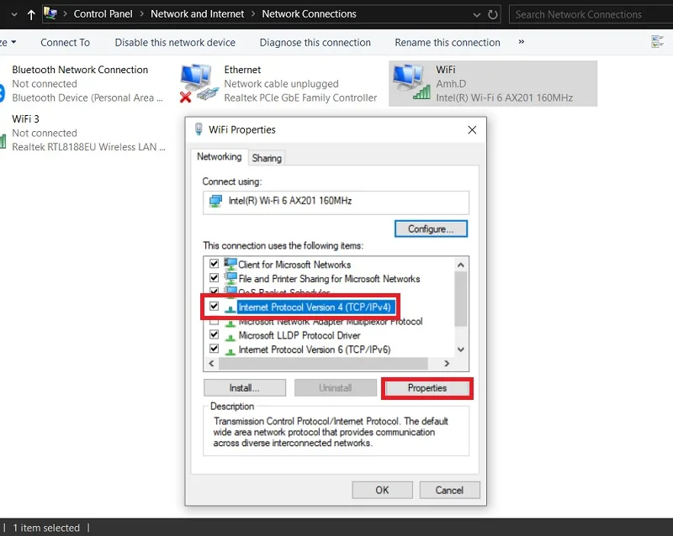Open the recent locations dropdown arrow
This screenshot has height=536, width=673.
point(14,14)
